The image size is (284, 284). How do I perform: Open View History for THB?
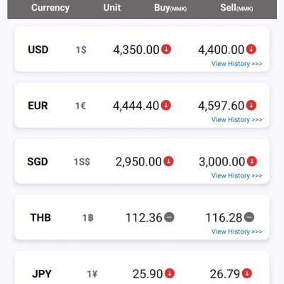click(236, 231)
